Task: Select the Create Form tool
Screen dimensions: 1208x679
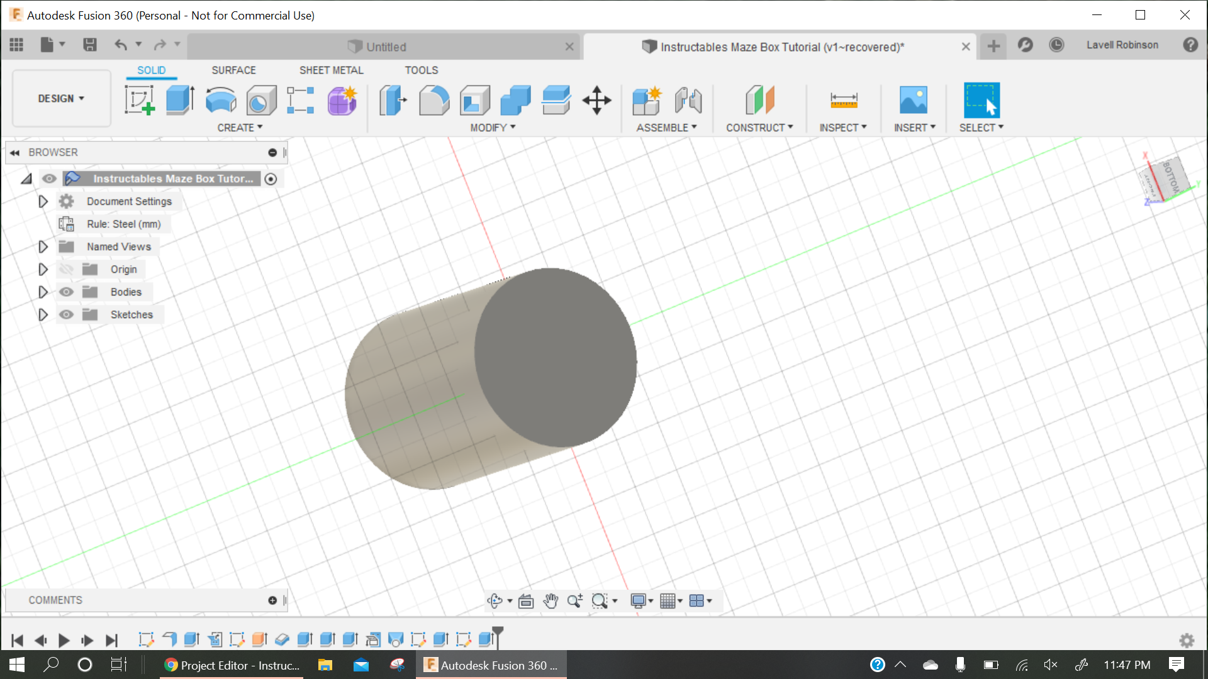Action: coord(342,100)
